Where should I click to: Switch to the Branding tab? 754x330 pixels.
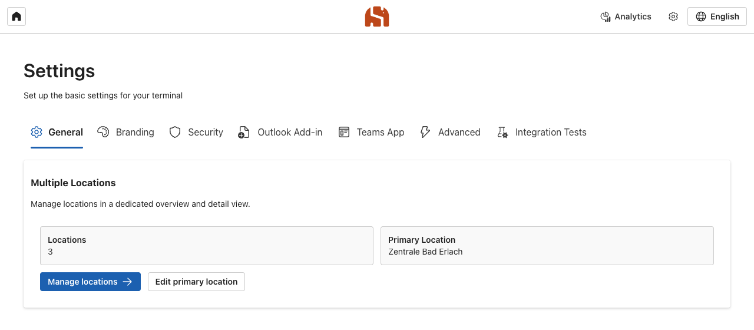point(125,132)
